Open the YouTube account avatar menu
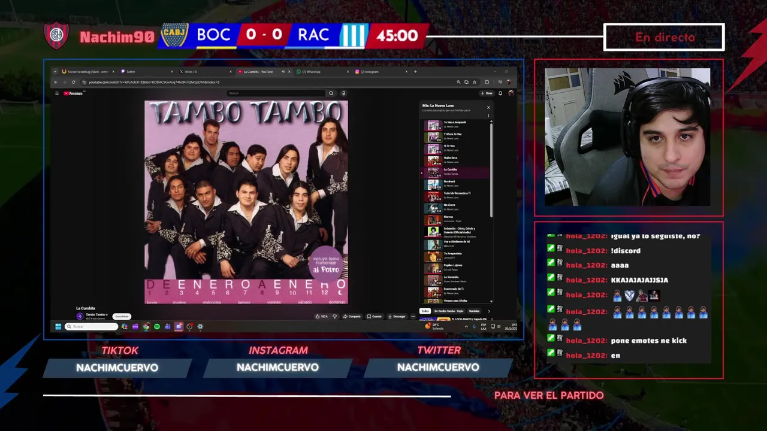 pyautogui.click(x=511, y=93)
